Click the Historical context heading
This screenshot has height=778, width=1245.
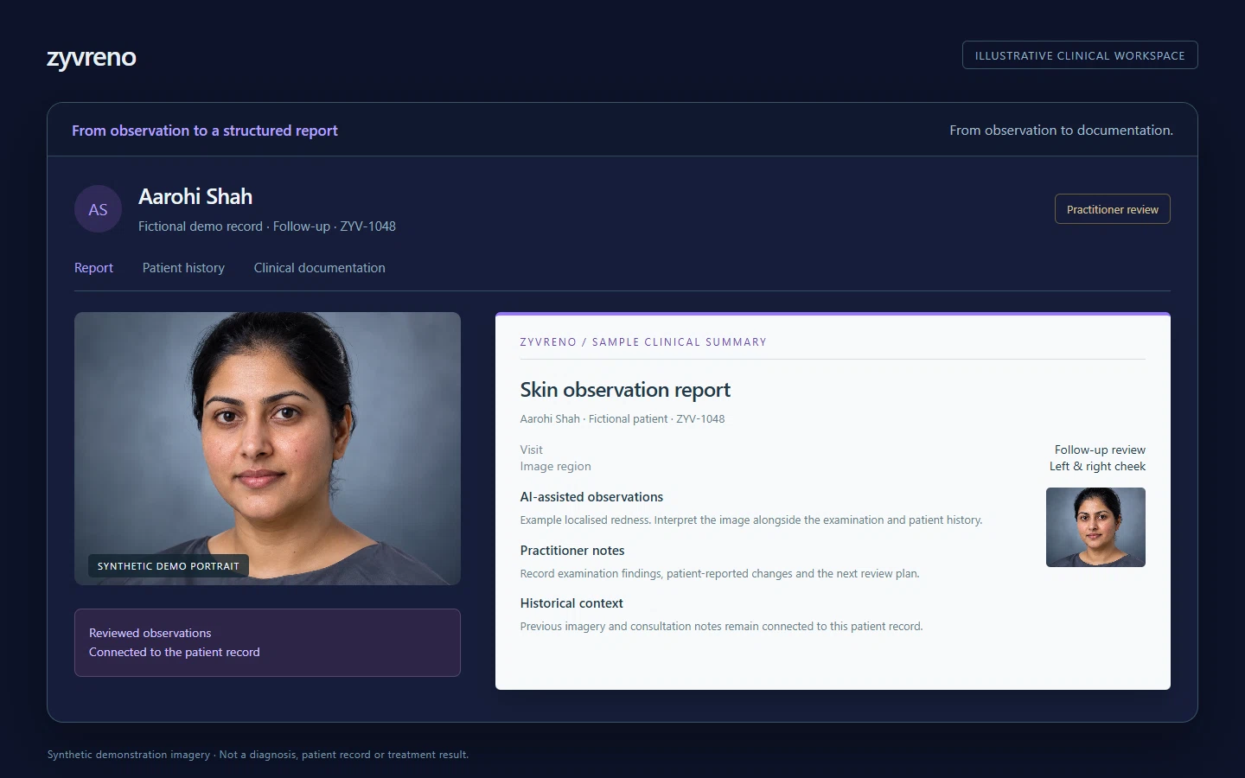pyautogui.click(x=571, y=603)
